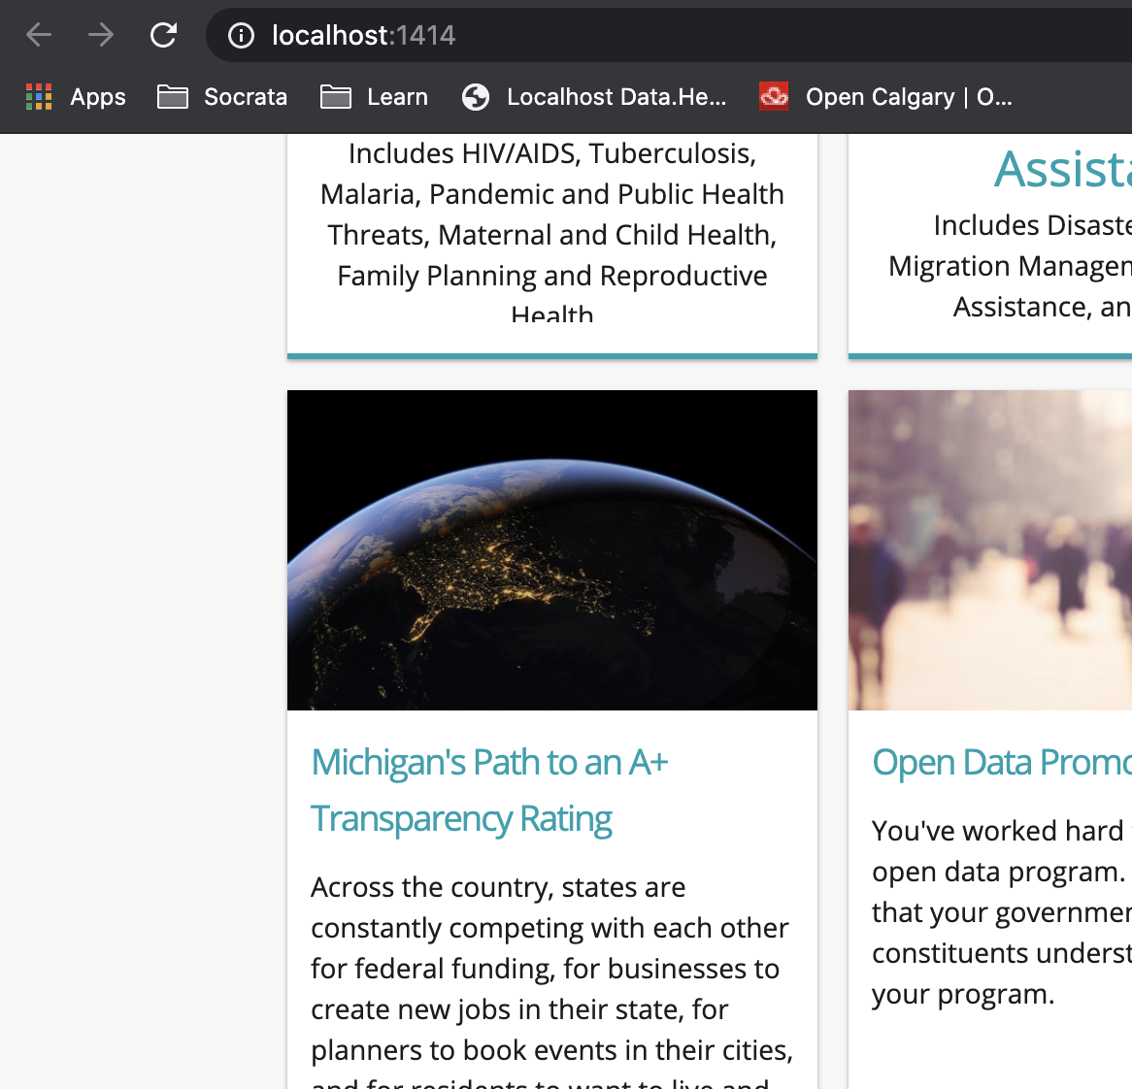Image resolution: width=1132 pixels, height=1089 pixels.
Task: Click the localhost:1414 address bar
Action: [x=669, y=35]
